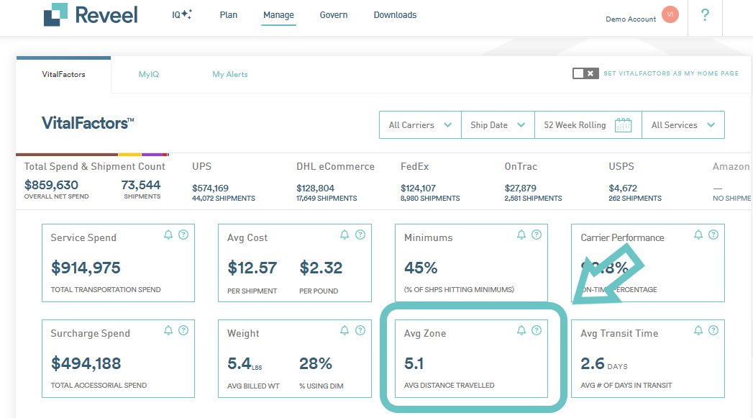Screen dimensions: 753x418
Task: Click the carrier spend color bar
Action: 92,155
